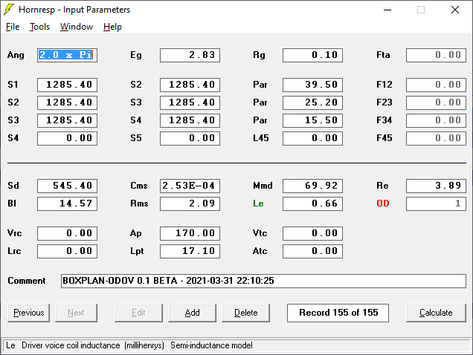This screenshot has height=355, width=473.
Task: Open the Tools menu
Action: coord(39,27)
